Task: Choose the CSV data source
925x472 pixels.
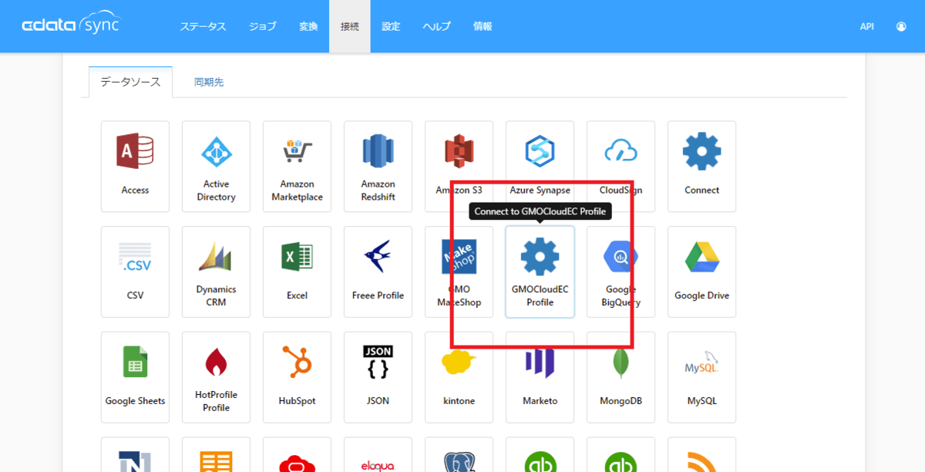Action: [x=135, y=271]
